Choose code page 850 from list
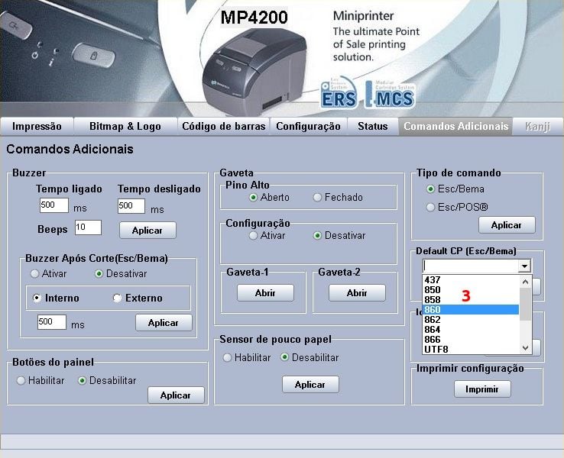Screen dimensions: 564x458 click(x=471, y=290)
